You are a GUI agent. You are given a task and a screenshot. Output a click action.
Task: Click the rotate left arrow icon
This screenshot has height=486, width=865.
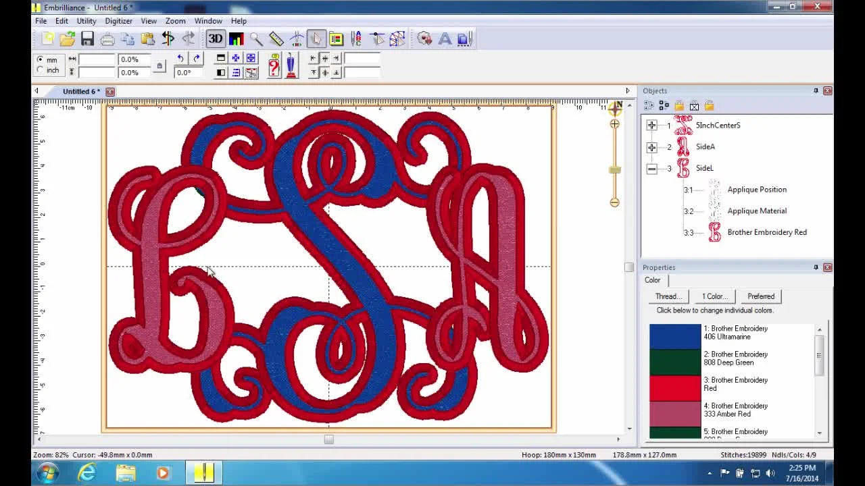click(x=180, y=59)
